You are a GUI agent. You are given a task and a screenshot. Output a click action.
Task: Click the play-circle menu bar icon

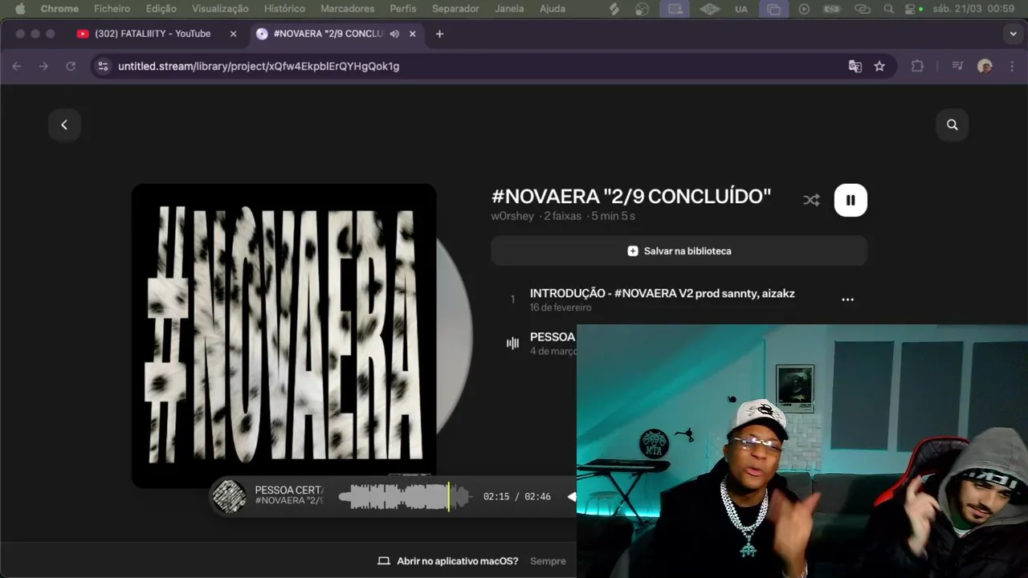(x=805, y=9)
